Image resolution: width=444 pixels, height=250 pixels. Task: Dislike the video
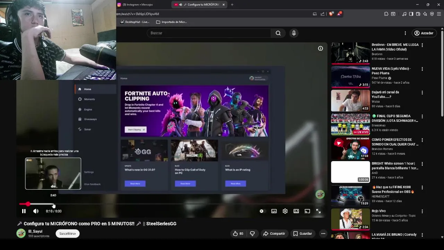coord(252,234)
